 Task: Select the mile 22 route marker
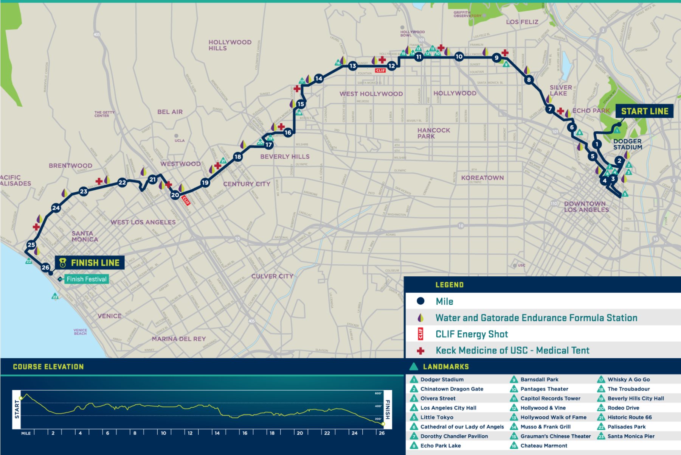pos(122,182)
